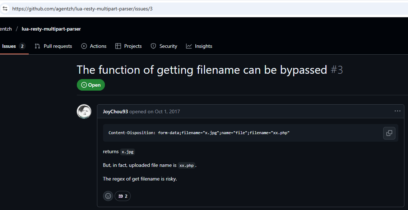Toggle the eyes reaction with count 2
408x210 pixels.
pos(123,196)
